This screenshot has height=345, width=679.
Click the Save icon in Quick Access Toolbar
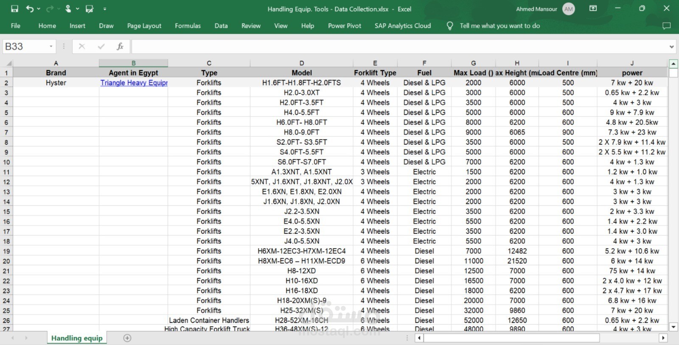[x=14, y=8]
